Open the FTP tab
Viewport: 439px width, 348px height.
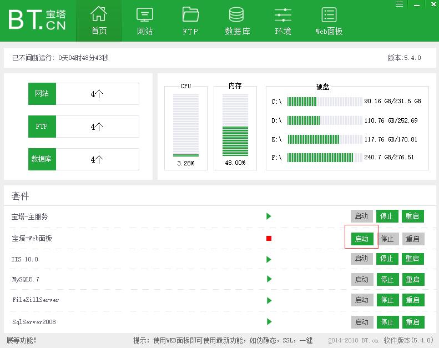[x=190, y=21]
